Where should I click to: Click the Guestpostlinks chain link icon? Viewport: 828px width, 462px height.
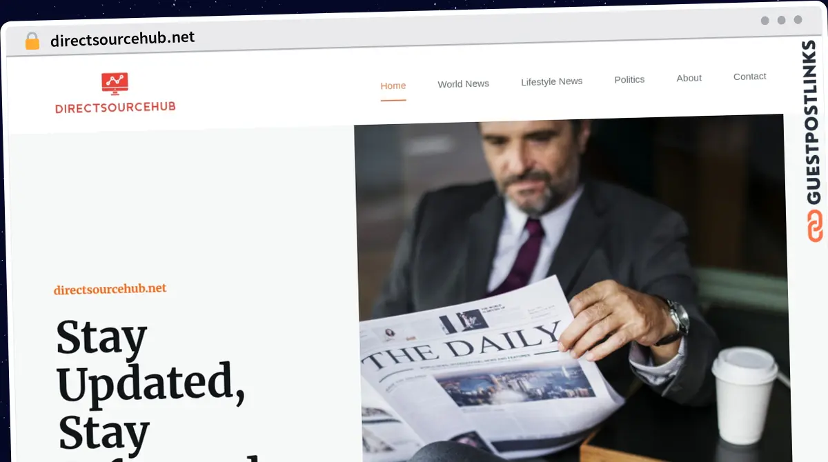point(815,225)
